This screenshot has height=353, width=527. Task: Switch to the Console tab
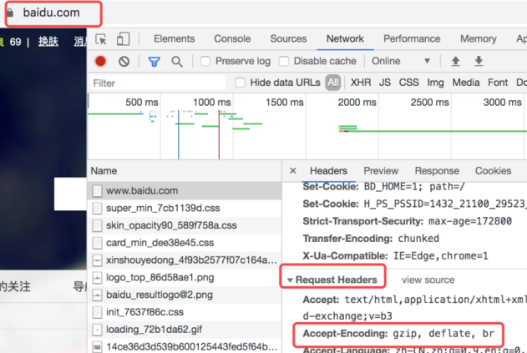[x=232, y=38]
